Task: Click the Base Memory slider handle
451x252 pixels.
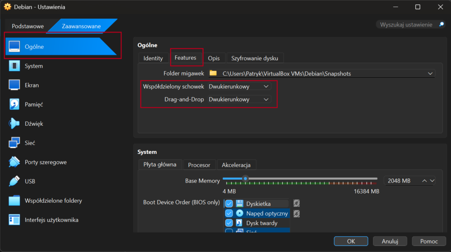Action: click(245, 179)
